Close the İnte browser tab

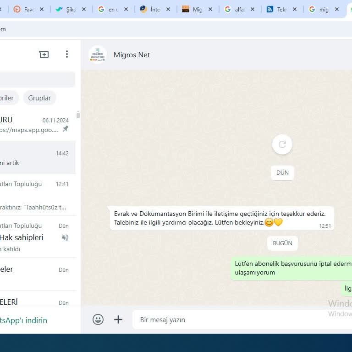click(168, 9)
